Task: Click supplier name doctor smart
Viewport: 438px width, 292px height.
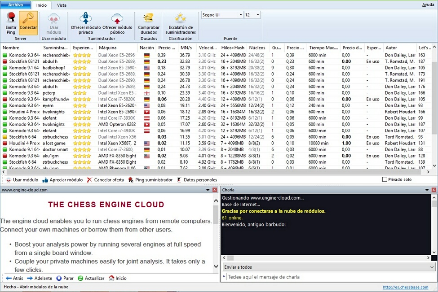Action: click(55, 149)
